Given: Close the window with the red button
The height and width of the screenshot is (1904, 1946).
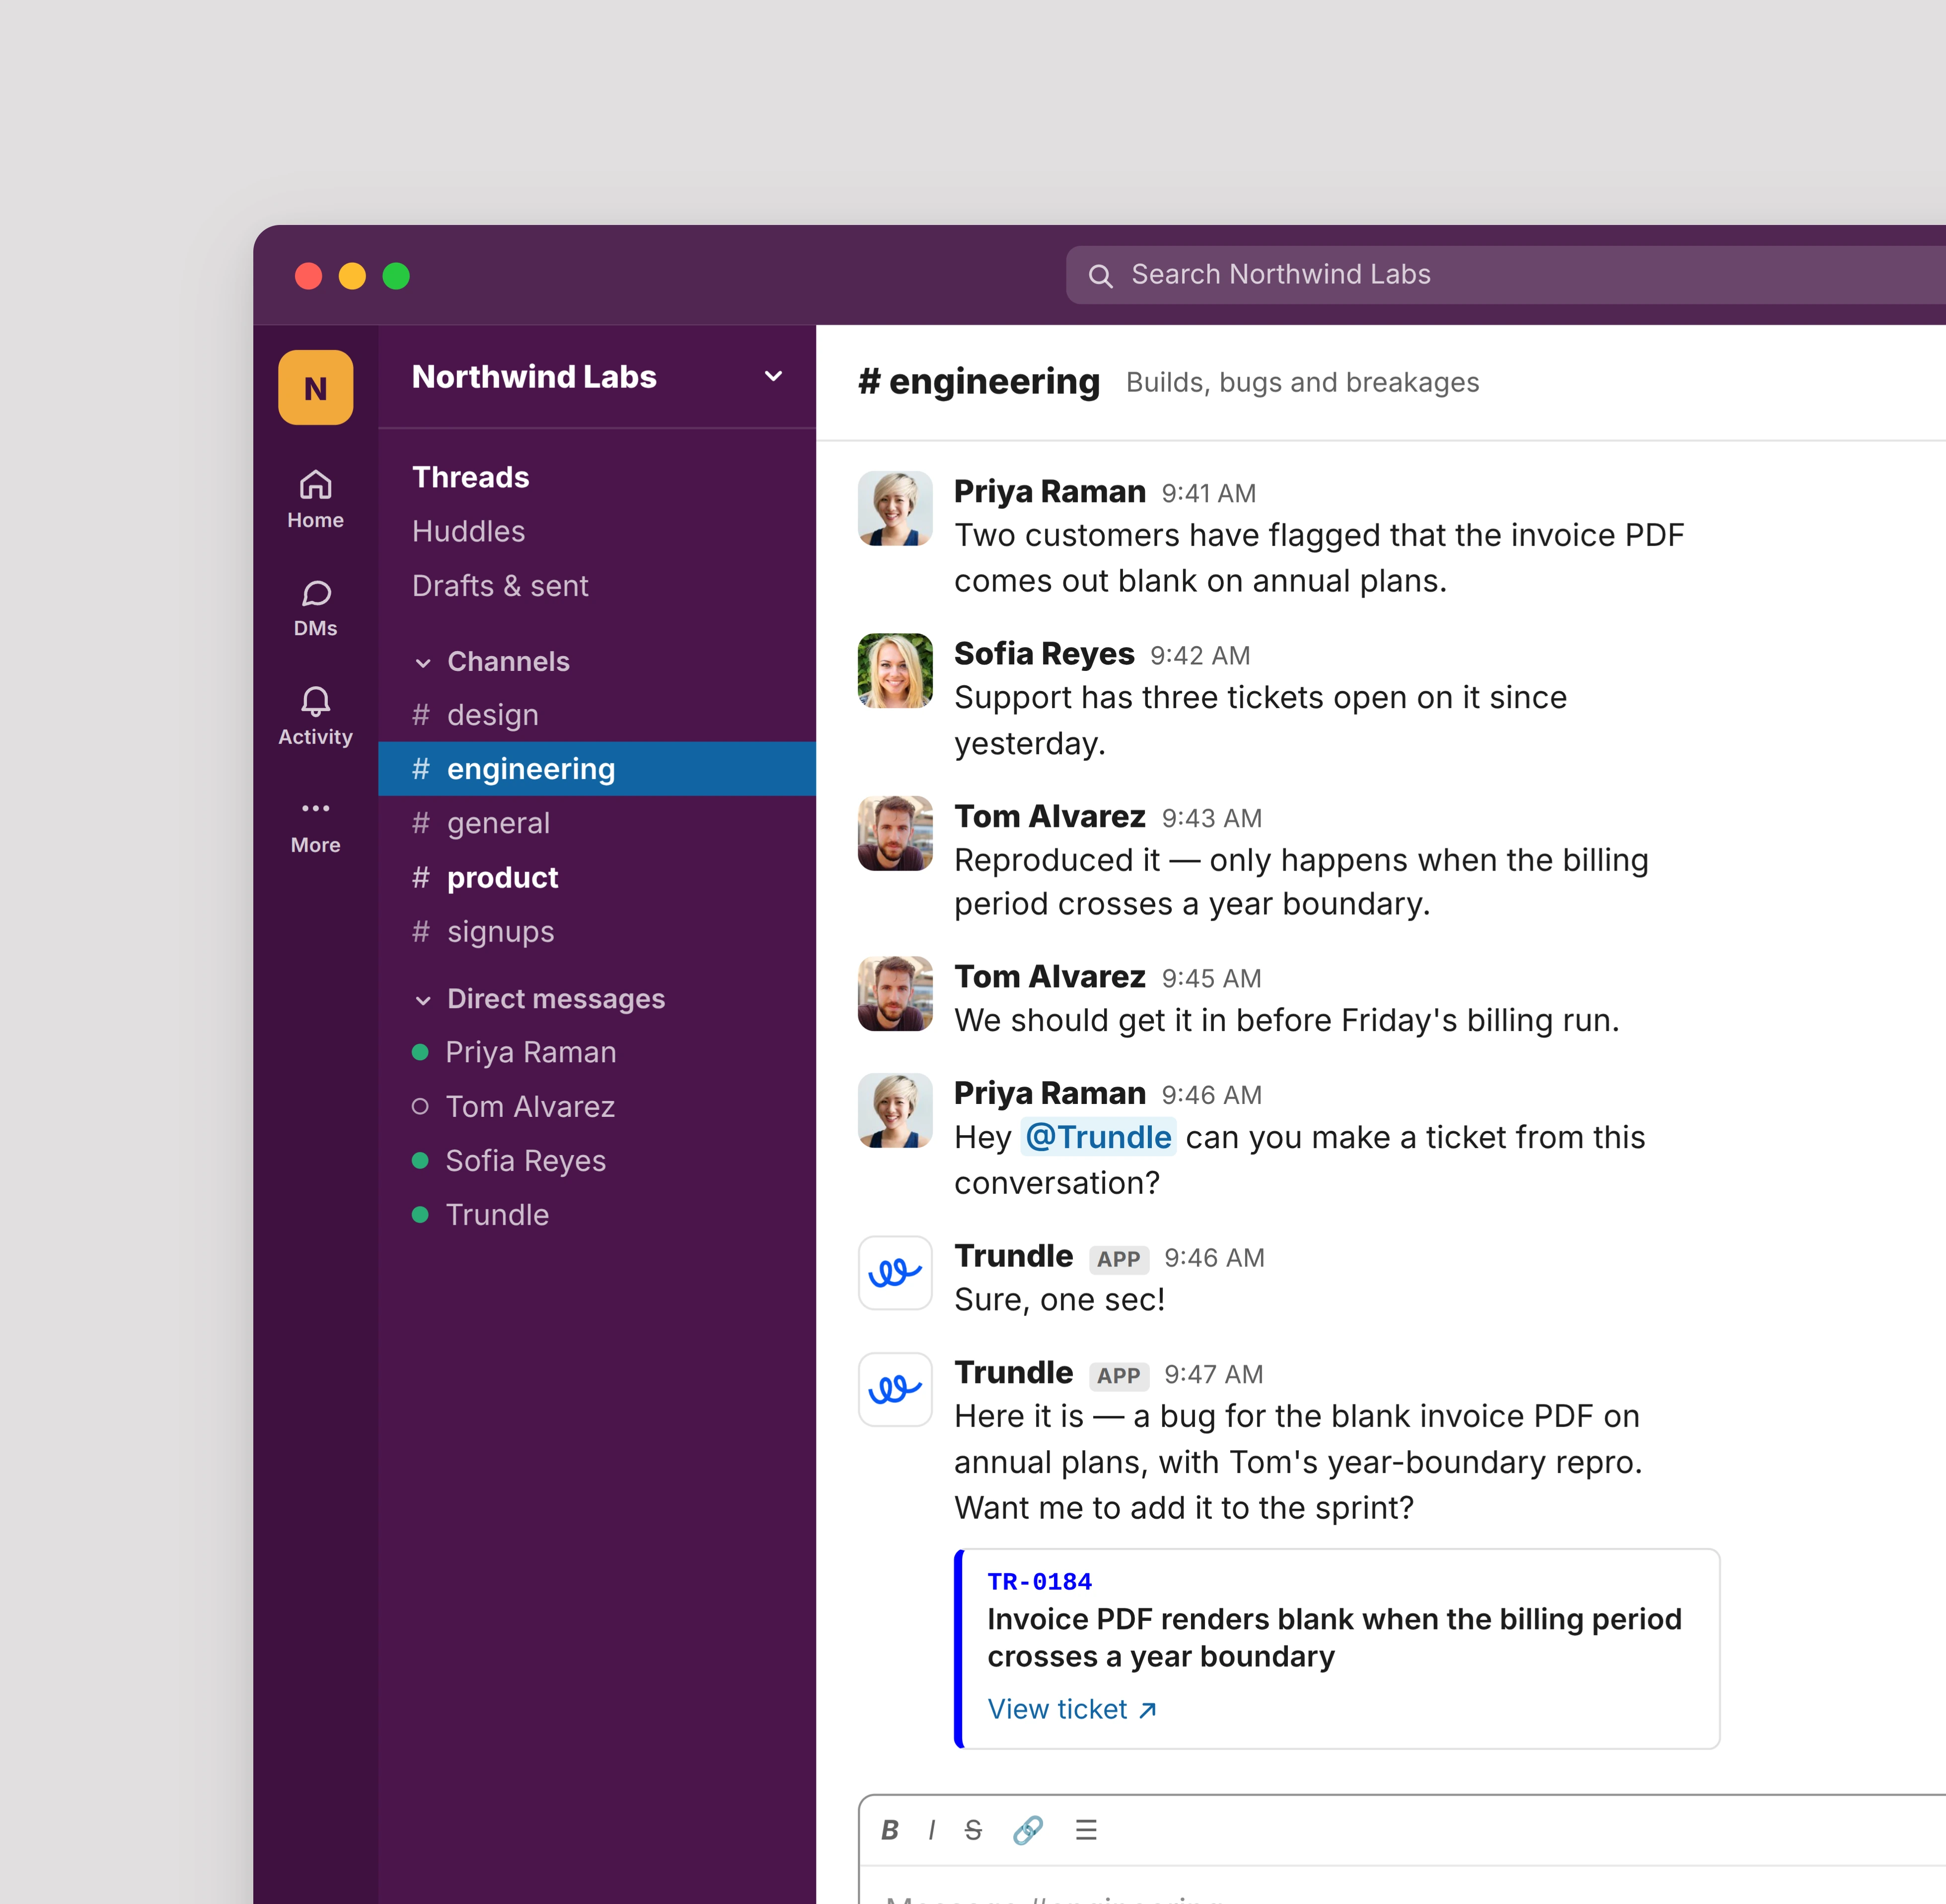Looking at the screenshot, I should point(309,276).
